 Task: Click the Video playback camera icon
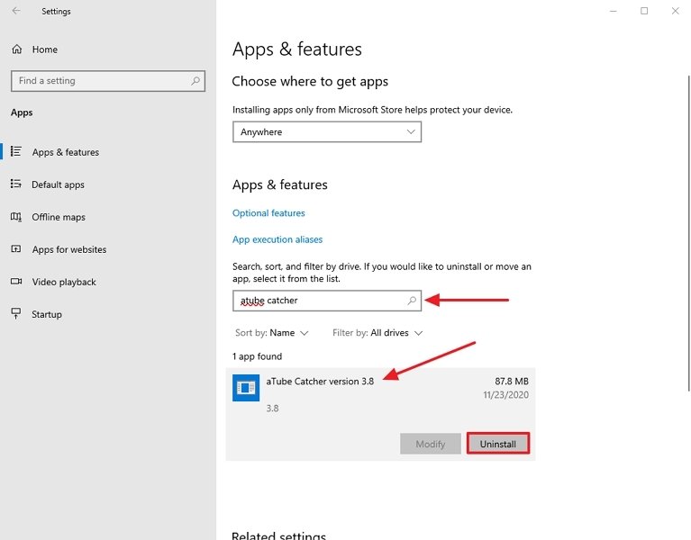16,281
